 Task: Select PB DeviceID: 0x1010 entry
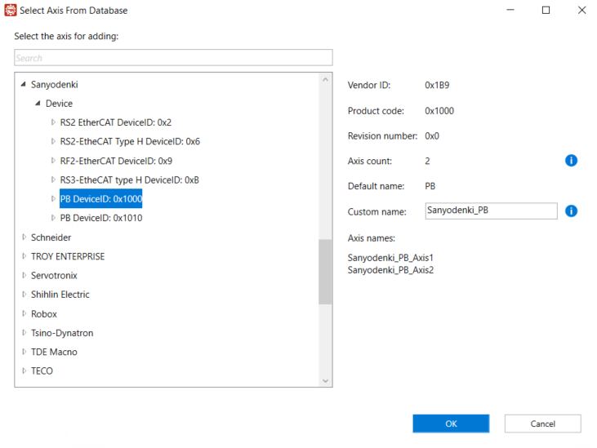pos(101,218)
